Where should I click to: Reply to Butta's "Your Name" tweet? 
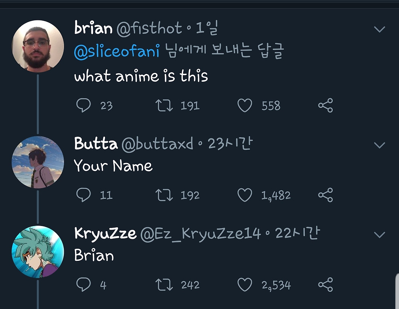point(83,195)
